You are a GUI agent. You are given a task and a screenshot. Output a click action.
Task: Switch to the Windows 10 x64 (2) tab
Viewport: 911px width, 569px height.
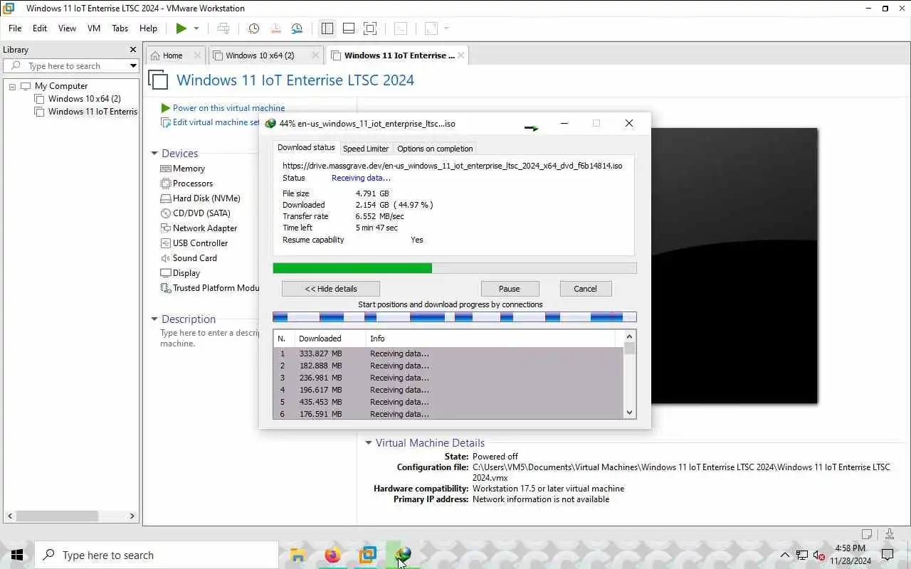click(260, 55)
